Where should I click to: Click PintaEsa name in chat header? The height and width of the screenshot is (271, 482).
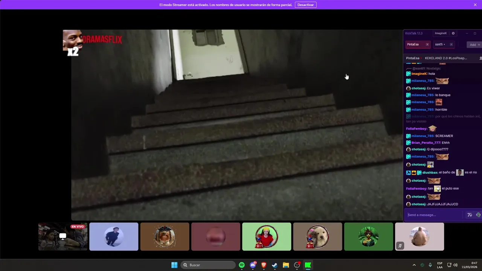click(413, 58)
